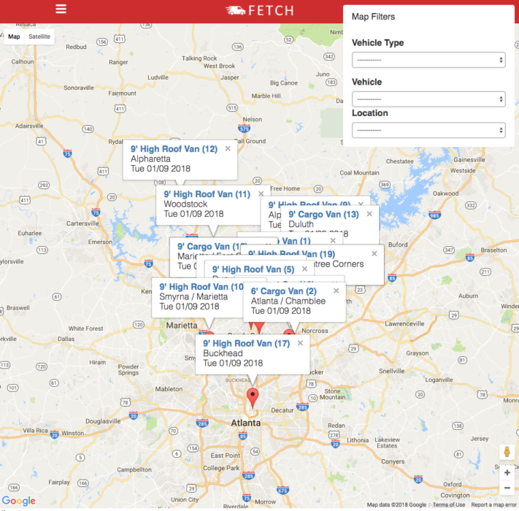
Task: Zoom in with the plus button
Action: click(x=507, y=472)
